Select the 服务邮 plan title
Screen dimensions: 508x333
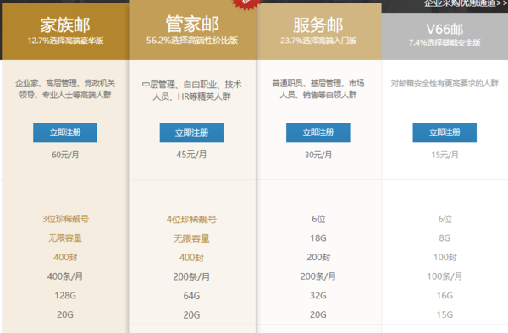pos(318,25)
